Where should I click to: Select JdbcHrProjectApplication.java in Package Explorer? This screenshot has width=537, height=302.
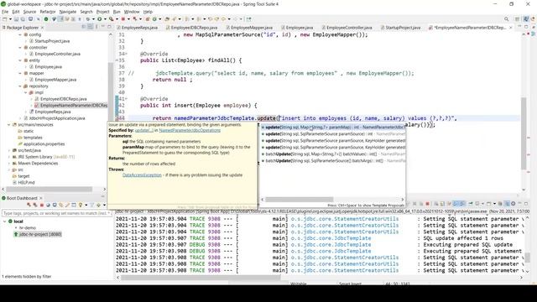pyautogui.click(x=57, y=118)
